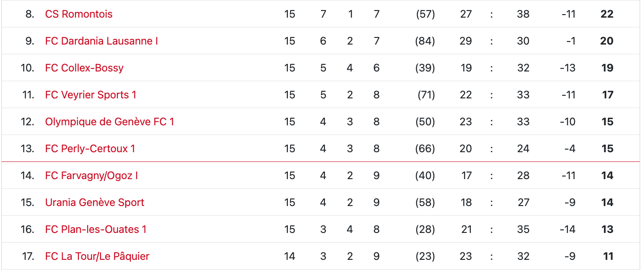641x270 pixels.
Task: Click the FC Dardania Lausanne I link
Action: [101, 41]
